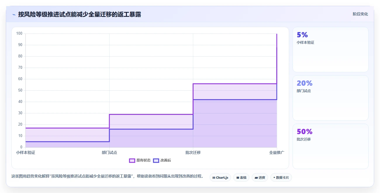Toggle the 原有状态 legend swatch

[132, 161]
